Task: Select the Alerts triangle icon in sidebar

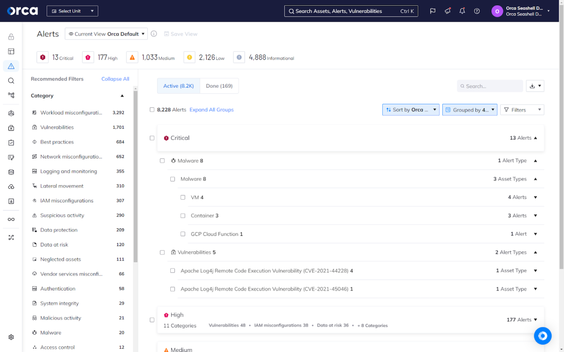Action: (x=11, y=66)
